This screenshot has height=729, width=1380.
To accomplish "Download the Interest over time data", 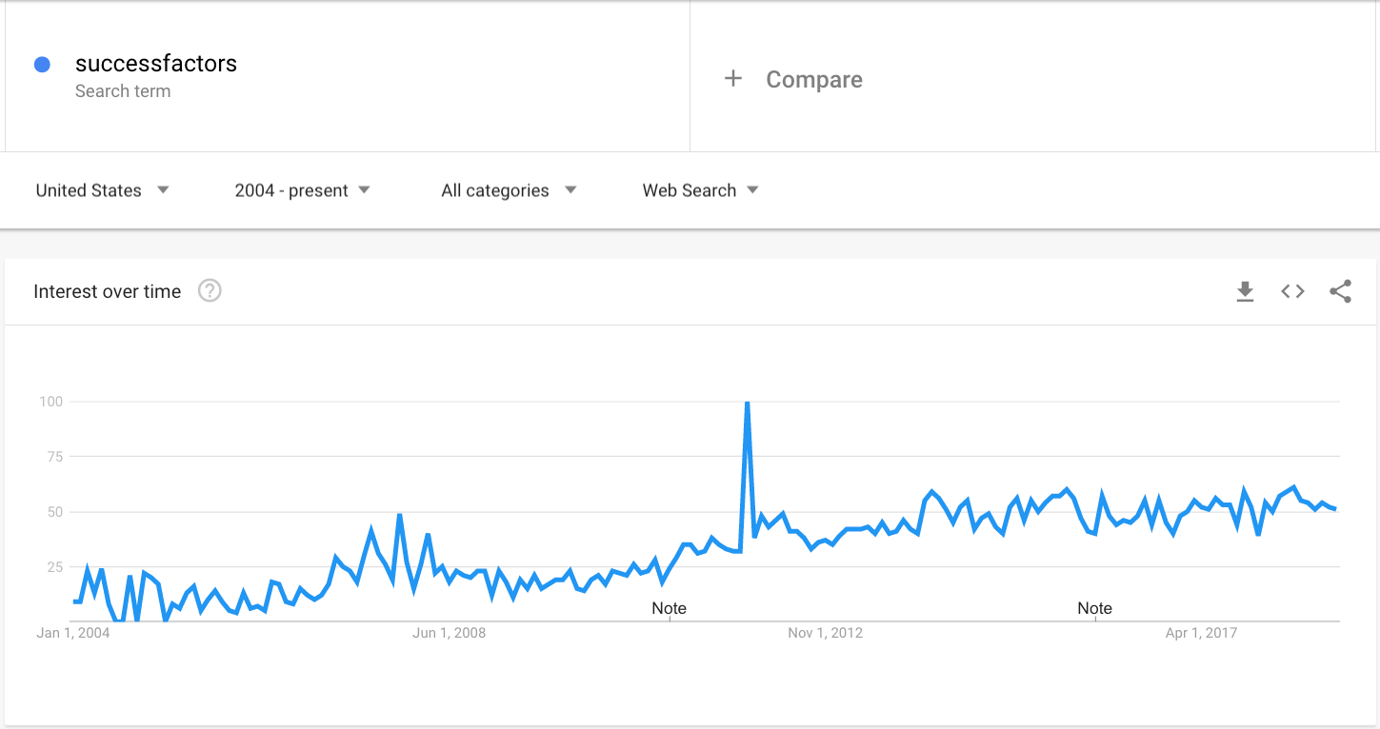I will (1245, 291).
